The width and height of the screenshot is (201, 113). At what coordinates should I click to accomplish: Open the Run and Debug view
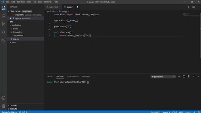click(3, 32)
